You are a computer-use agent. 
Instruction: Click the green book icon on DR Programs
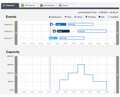tap(23, 5)
